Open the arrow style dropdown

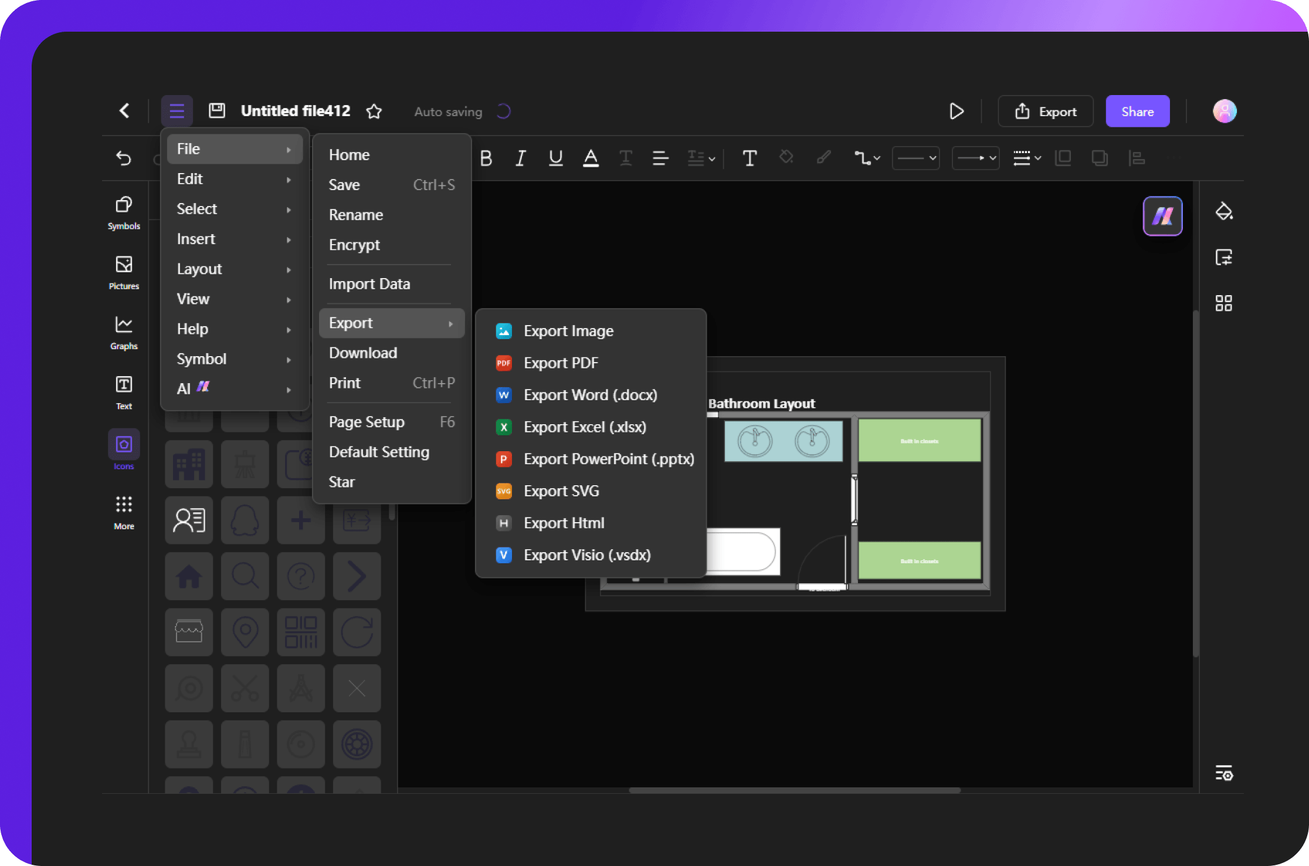tap(975, 158)
